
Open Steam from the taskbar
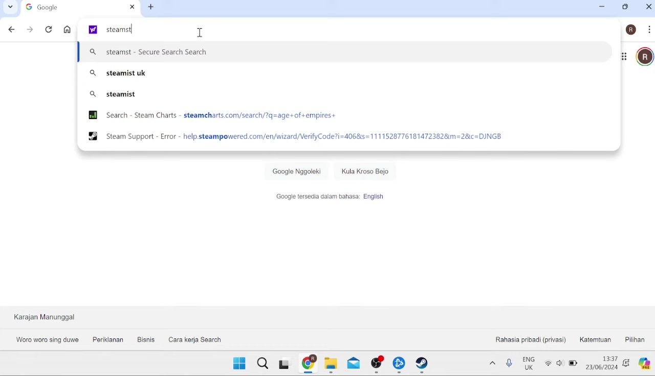[422, 363]
